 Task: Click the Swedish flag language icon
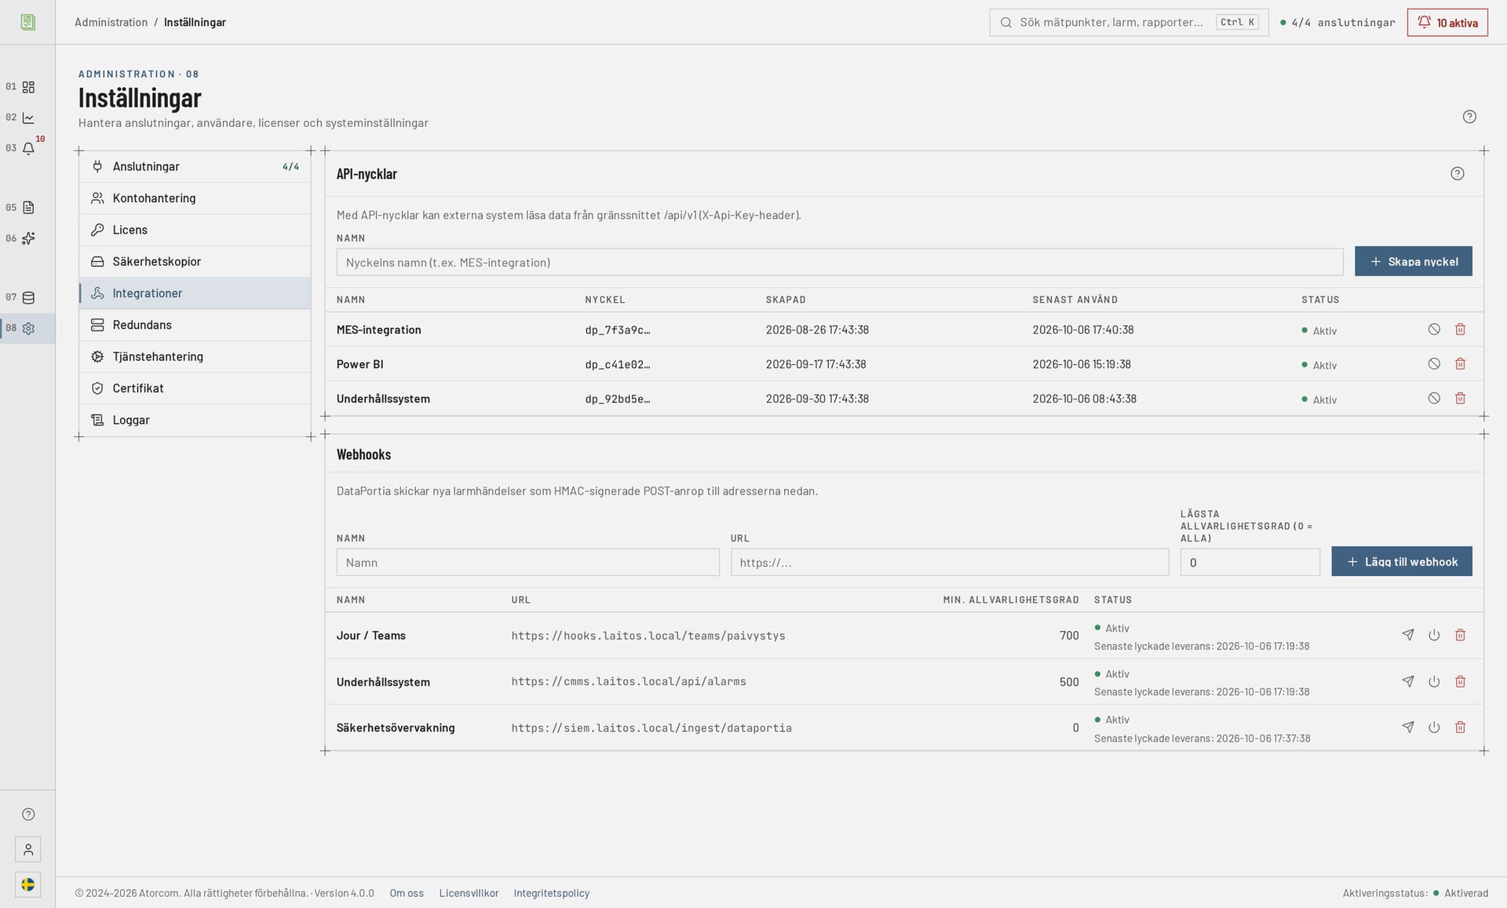(28, 884)
